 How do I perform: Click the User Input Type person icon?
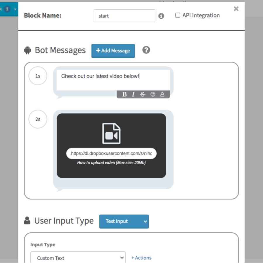pos(27,221)
